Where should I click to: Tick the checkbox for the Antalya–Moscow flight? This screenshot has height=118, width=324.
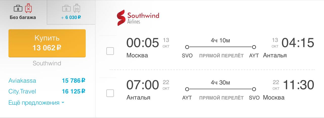(x=110, y=93)
